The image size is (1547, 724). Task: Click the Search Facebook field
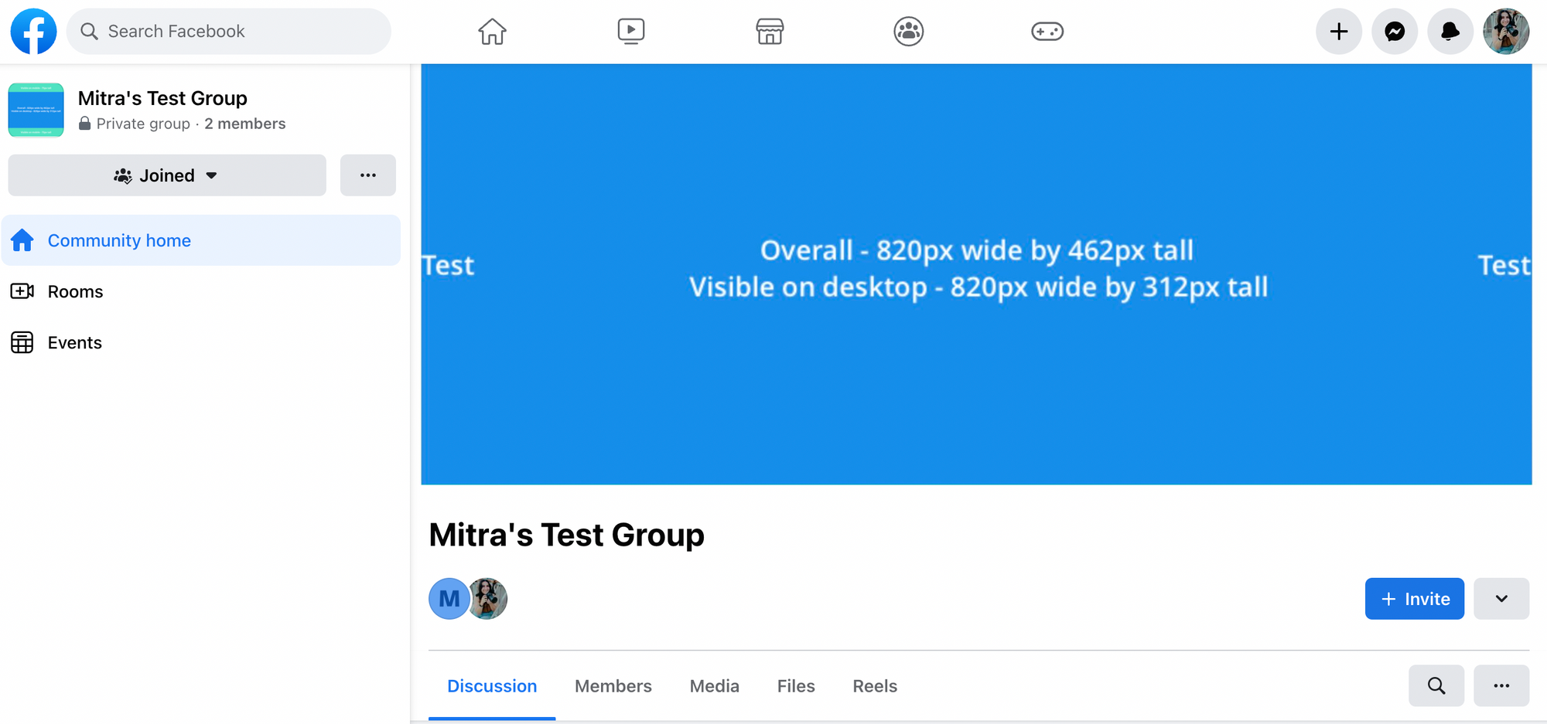(x=229, y=32)
